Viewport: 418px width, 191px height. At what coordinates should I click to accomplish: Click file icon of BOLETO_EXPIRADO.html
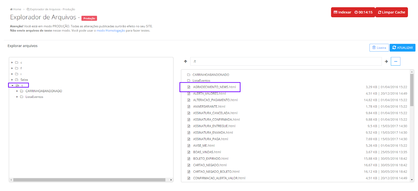[x=189, y=158]
